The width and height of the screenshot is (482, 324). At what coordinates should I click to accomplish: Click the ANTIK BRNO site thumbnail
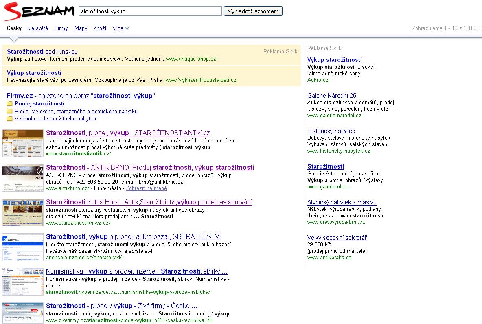(x=23, y=178)
